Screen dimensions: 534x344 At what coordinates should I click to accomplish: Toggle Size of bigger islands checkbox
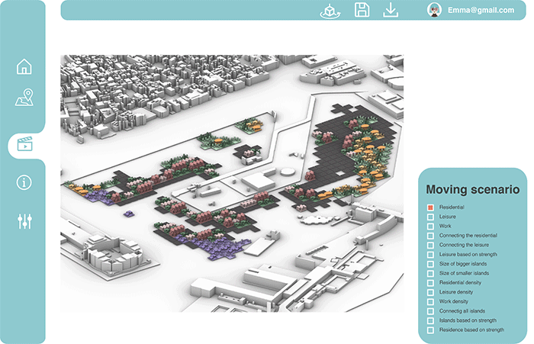pos(430,264)
